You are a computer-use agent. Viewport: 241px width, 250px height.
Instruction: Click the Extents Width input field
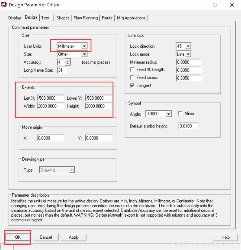[51, 106]
